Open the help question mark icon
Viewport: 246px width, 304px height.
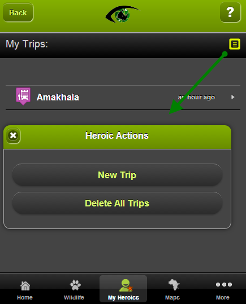(230, 12)
